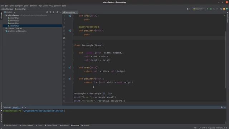The image size is (229, 129).
Task: Hide the Terminal panel with minus icon
Action: point(225,107)
